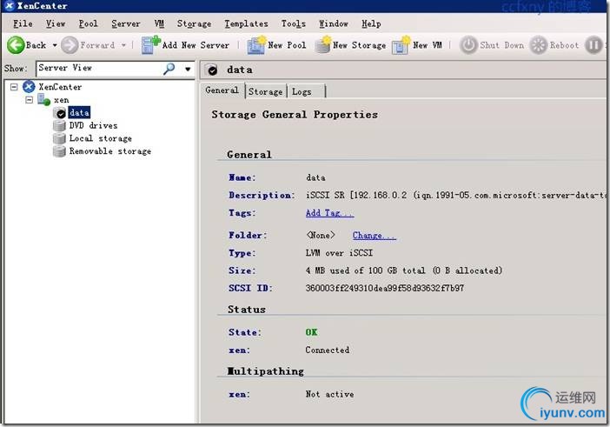This screenshot has width=610, height=427.
Task: Open the Back history dropdown arrow
Action: (55, 45)
